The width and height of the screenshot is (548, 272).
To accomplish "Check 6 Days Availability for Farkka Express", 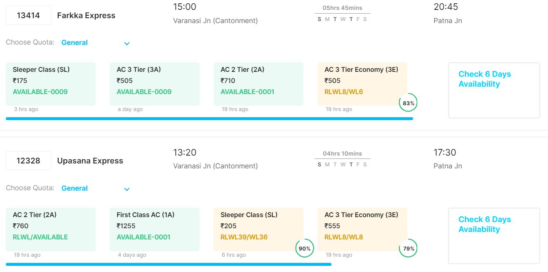I will coord(494,90).
